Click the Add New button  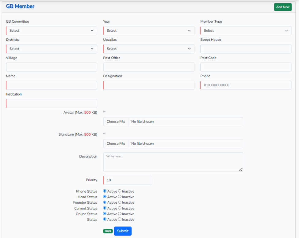point(282,7)
